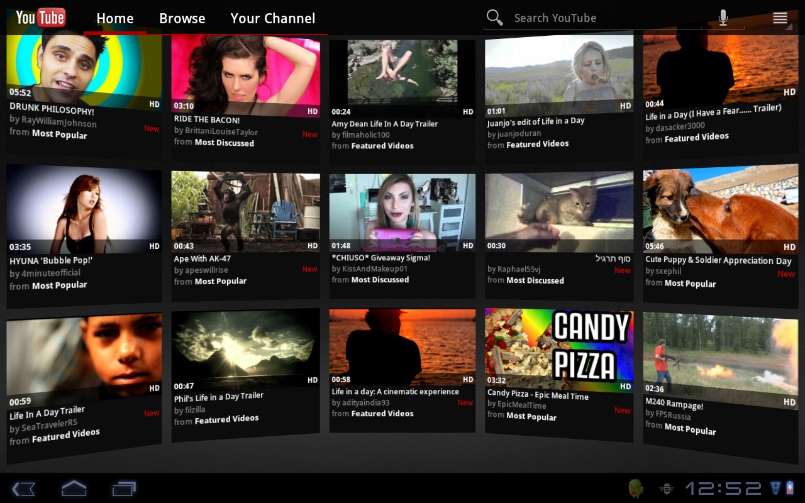
Task: Click the 'by 4minuteofficial' channel name
Action: pos(45,274)
